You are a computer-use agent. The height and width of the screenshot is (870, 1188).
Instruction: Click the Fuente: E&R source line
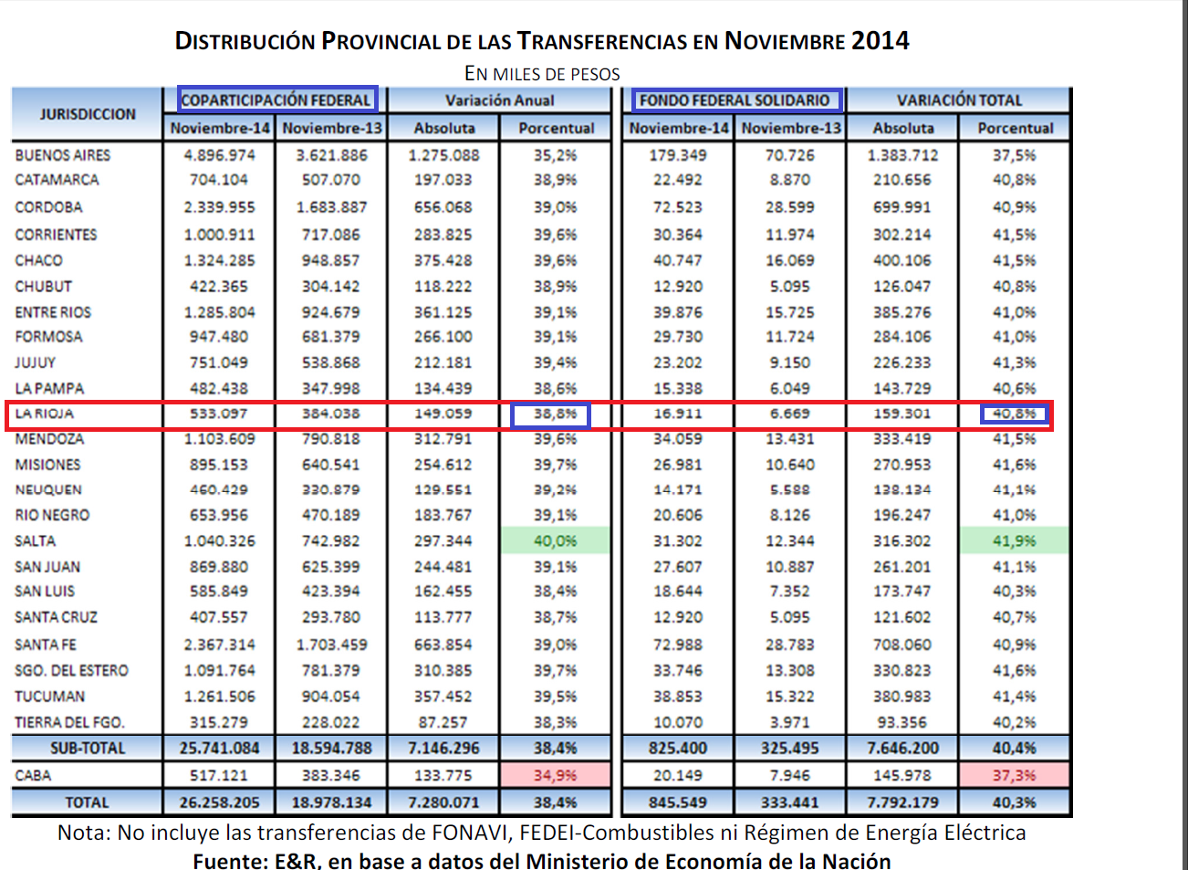pyautogui.click(x=542, y=861)
